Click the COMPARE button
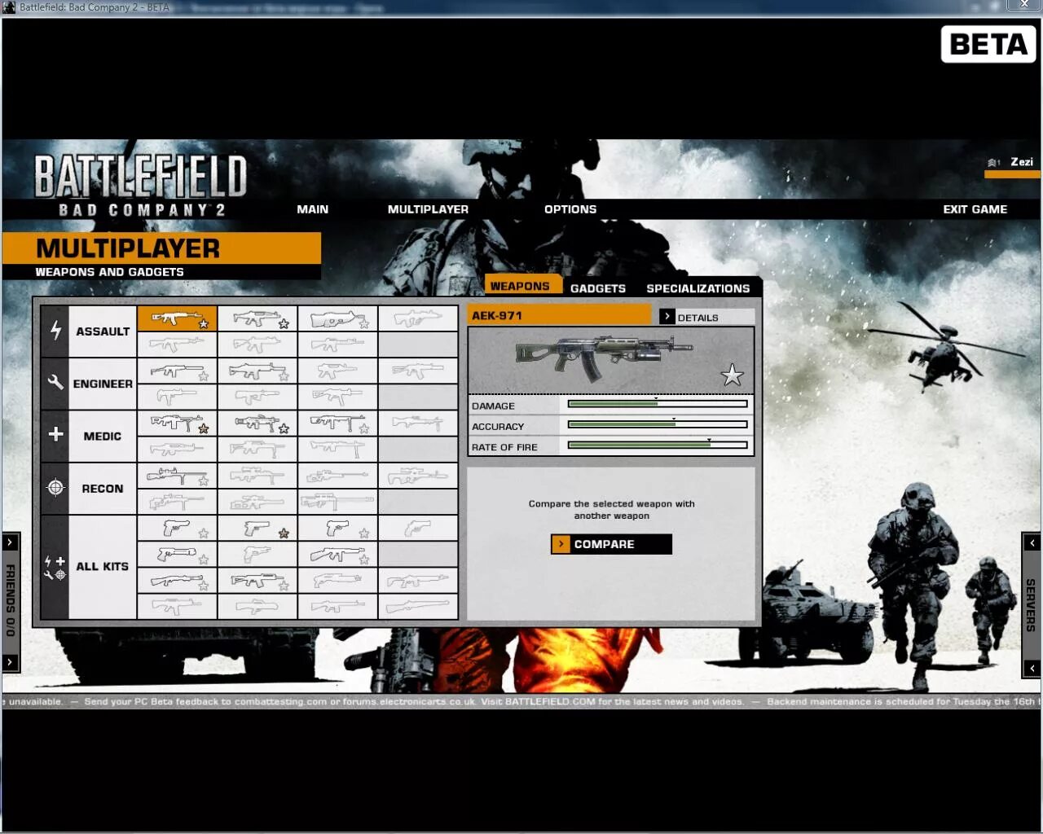1043x834 pixels. [x=611, y=544]
